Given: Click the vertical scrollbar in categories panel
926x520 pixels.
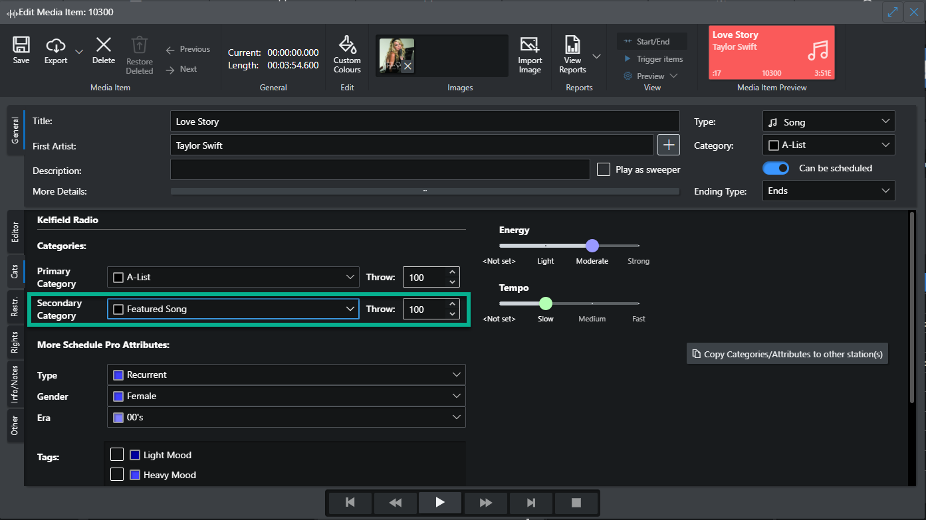Looking at the screenshot, I should point(912,307).
